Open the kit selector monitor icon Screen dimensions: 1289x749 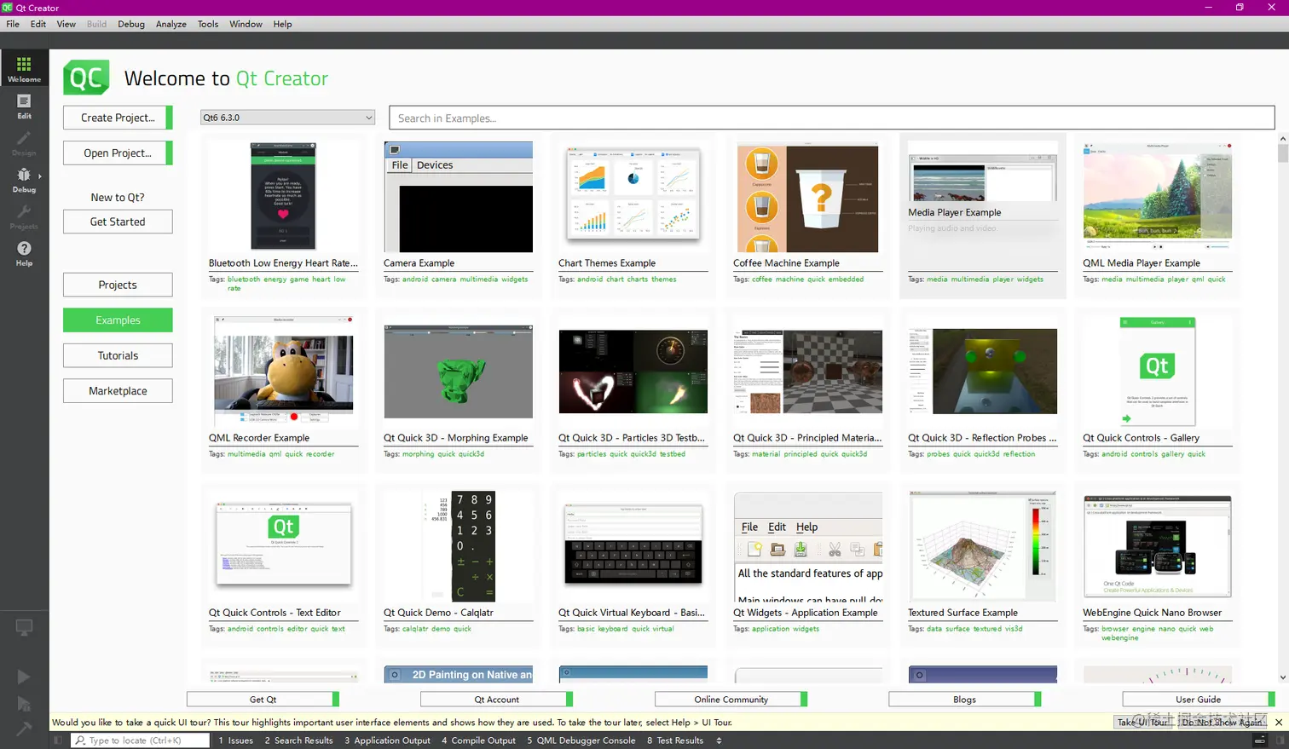point(24,628)
